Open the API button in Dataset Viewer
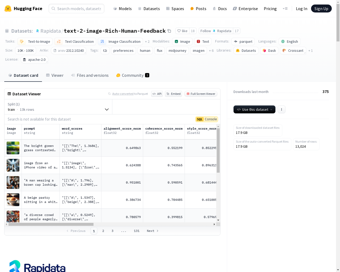The image size is (340, 272). click(157, 94)
